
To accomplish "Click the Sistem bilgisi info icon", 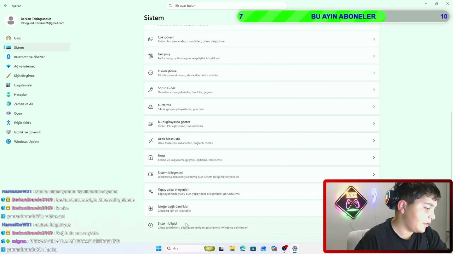I will tap(151, 225).
